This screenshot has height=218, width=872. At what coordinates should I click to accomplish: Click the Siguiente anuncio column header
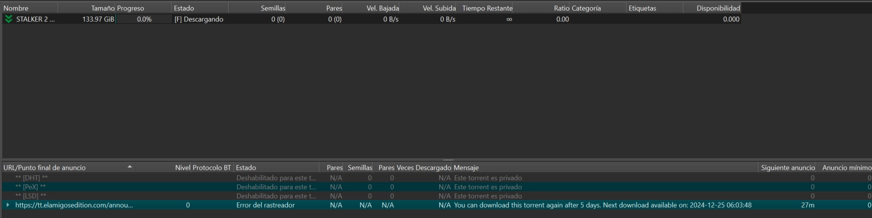pos(788,167)
